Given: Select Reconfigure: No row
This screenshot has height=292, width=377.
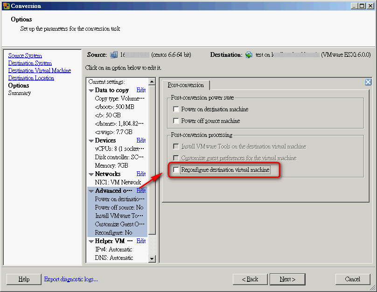Looking at the screenshot, I should click(x=117, y=232).
